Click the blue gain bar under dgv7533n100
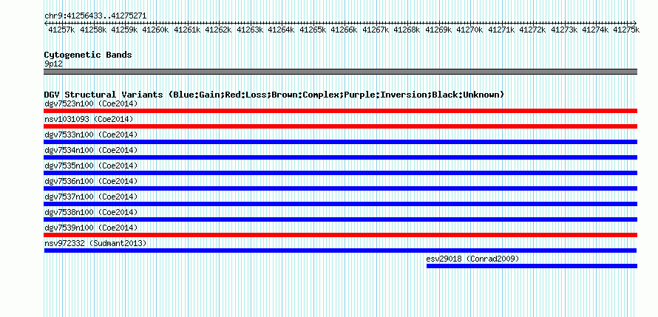This screenshot has width=658, height=317. pyautogui.click(x=340, y=142)
